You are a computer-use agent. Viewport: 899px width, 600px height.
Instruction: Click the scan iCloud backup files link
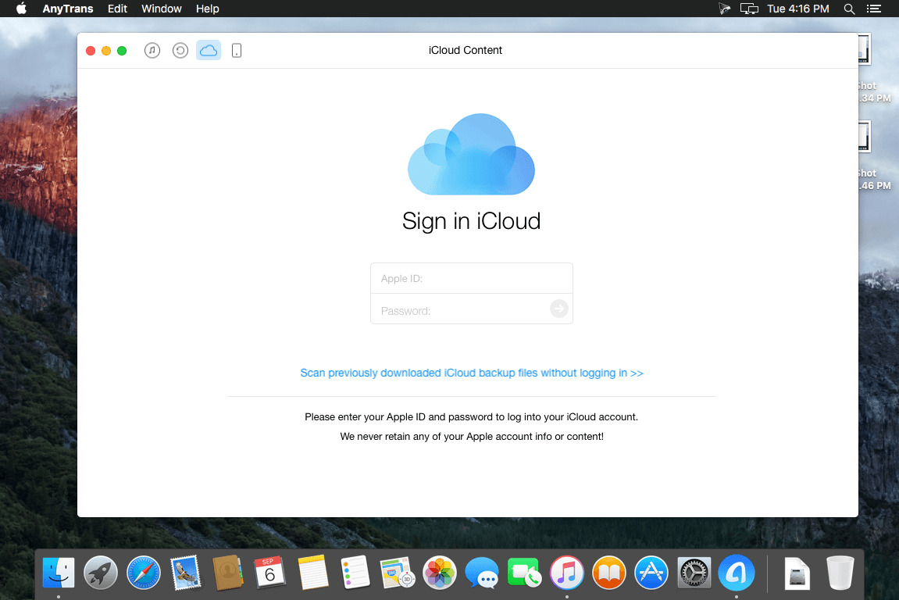click(471, 373)
